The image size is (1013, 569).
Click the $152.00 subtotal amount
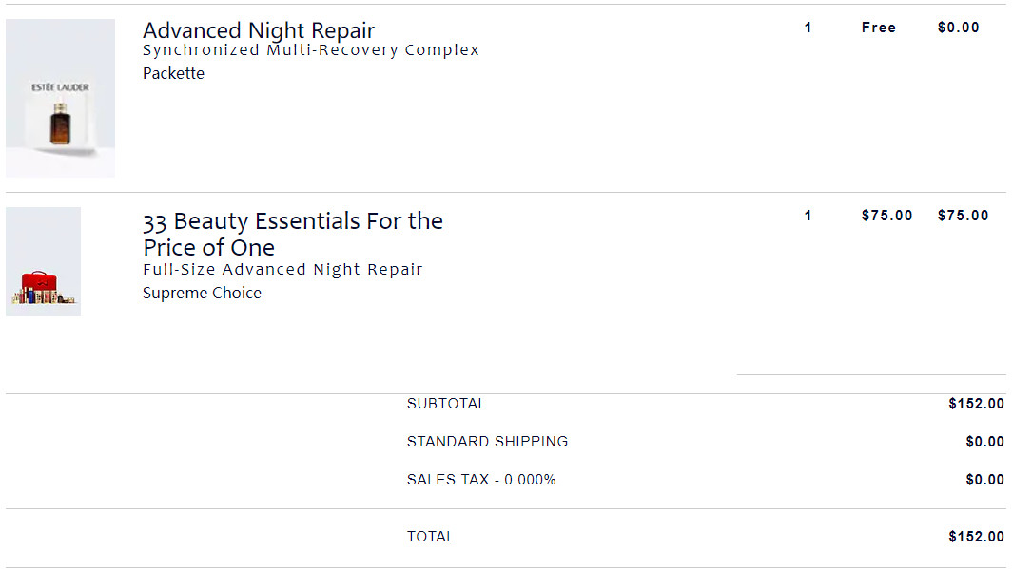(x=976, y=404)
